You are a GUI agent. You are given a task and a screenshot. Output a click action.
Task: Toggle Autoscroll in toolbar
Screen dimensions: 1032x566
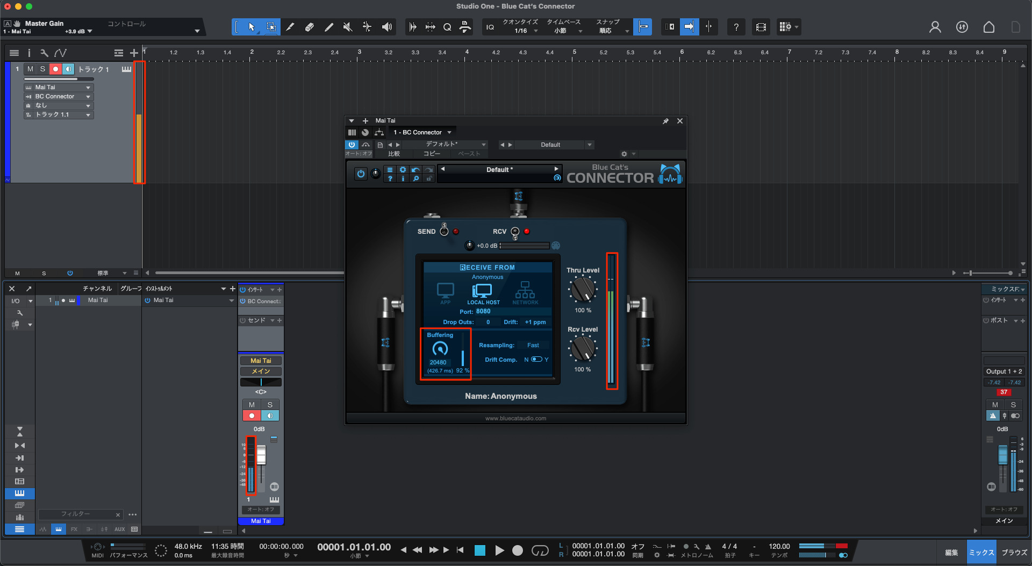click(689, 27)
